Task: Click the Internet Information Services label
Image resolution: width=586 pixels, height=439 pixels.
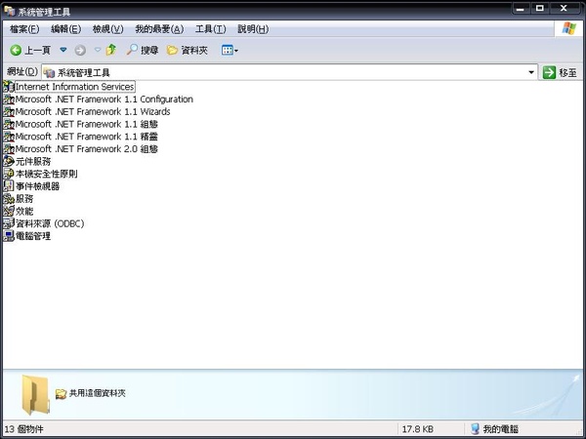Action: pyautogui.click(x=75, y=87)
